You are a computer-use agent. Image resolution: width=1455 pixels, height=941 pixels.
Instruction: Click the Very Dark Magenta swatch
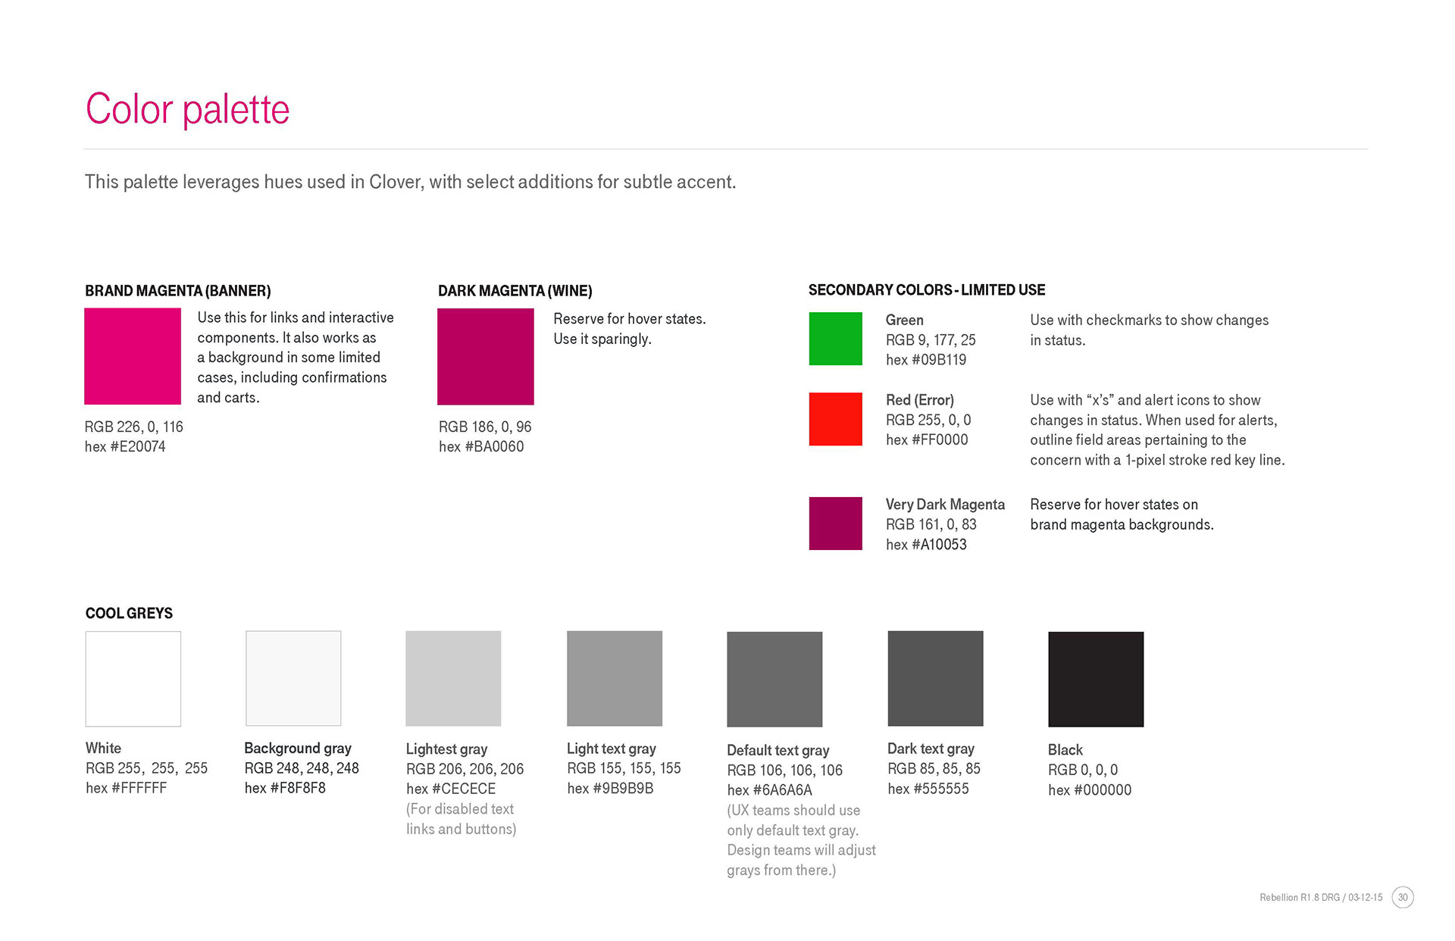click(x=835, y=524)
